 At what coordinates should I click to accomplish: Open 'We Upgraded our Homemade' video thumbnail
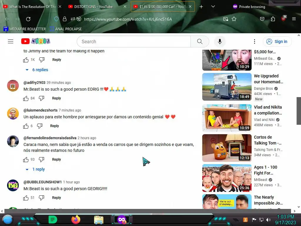click(227, 87)
